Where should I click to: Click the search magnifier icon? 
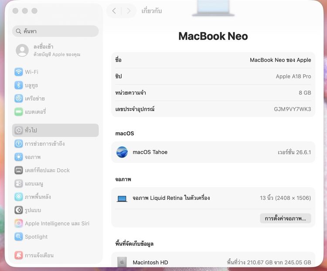pyautogui.click(x=18, y=31)
